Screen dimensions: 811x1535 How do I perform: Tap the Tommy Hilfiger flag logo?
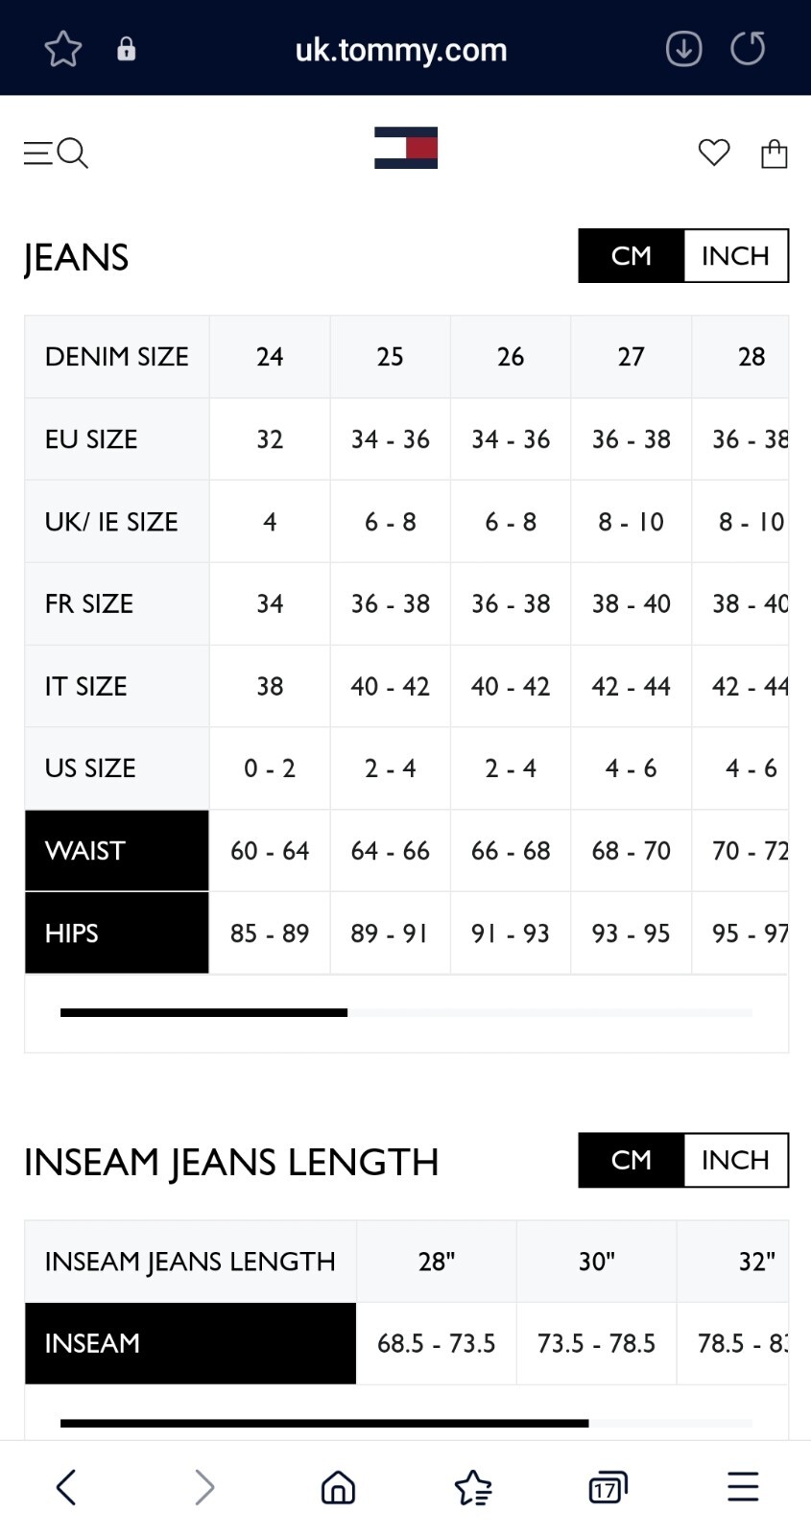(x=406, y=148)
